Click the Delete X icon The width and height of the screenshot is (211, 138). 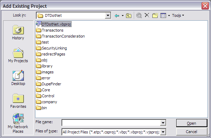click(147, 15)
